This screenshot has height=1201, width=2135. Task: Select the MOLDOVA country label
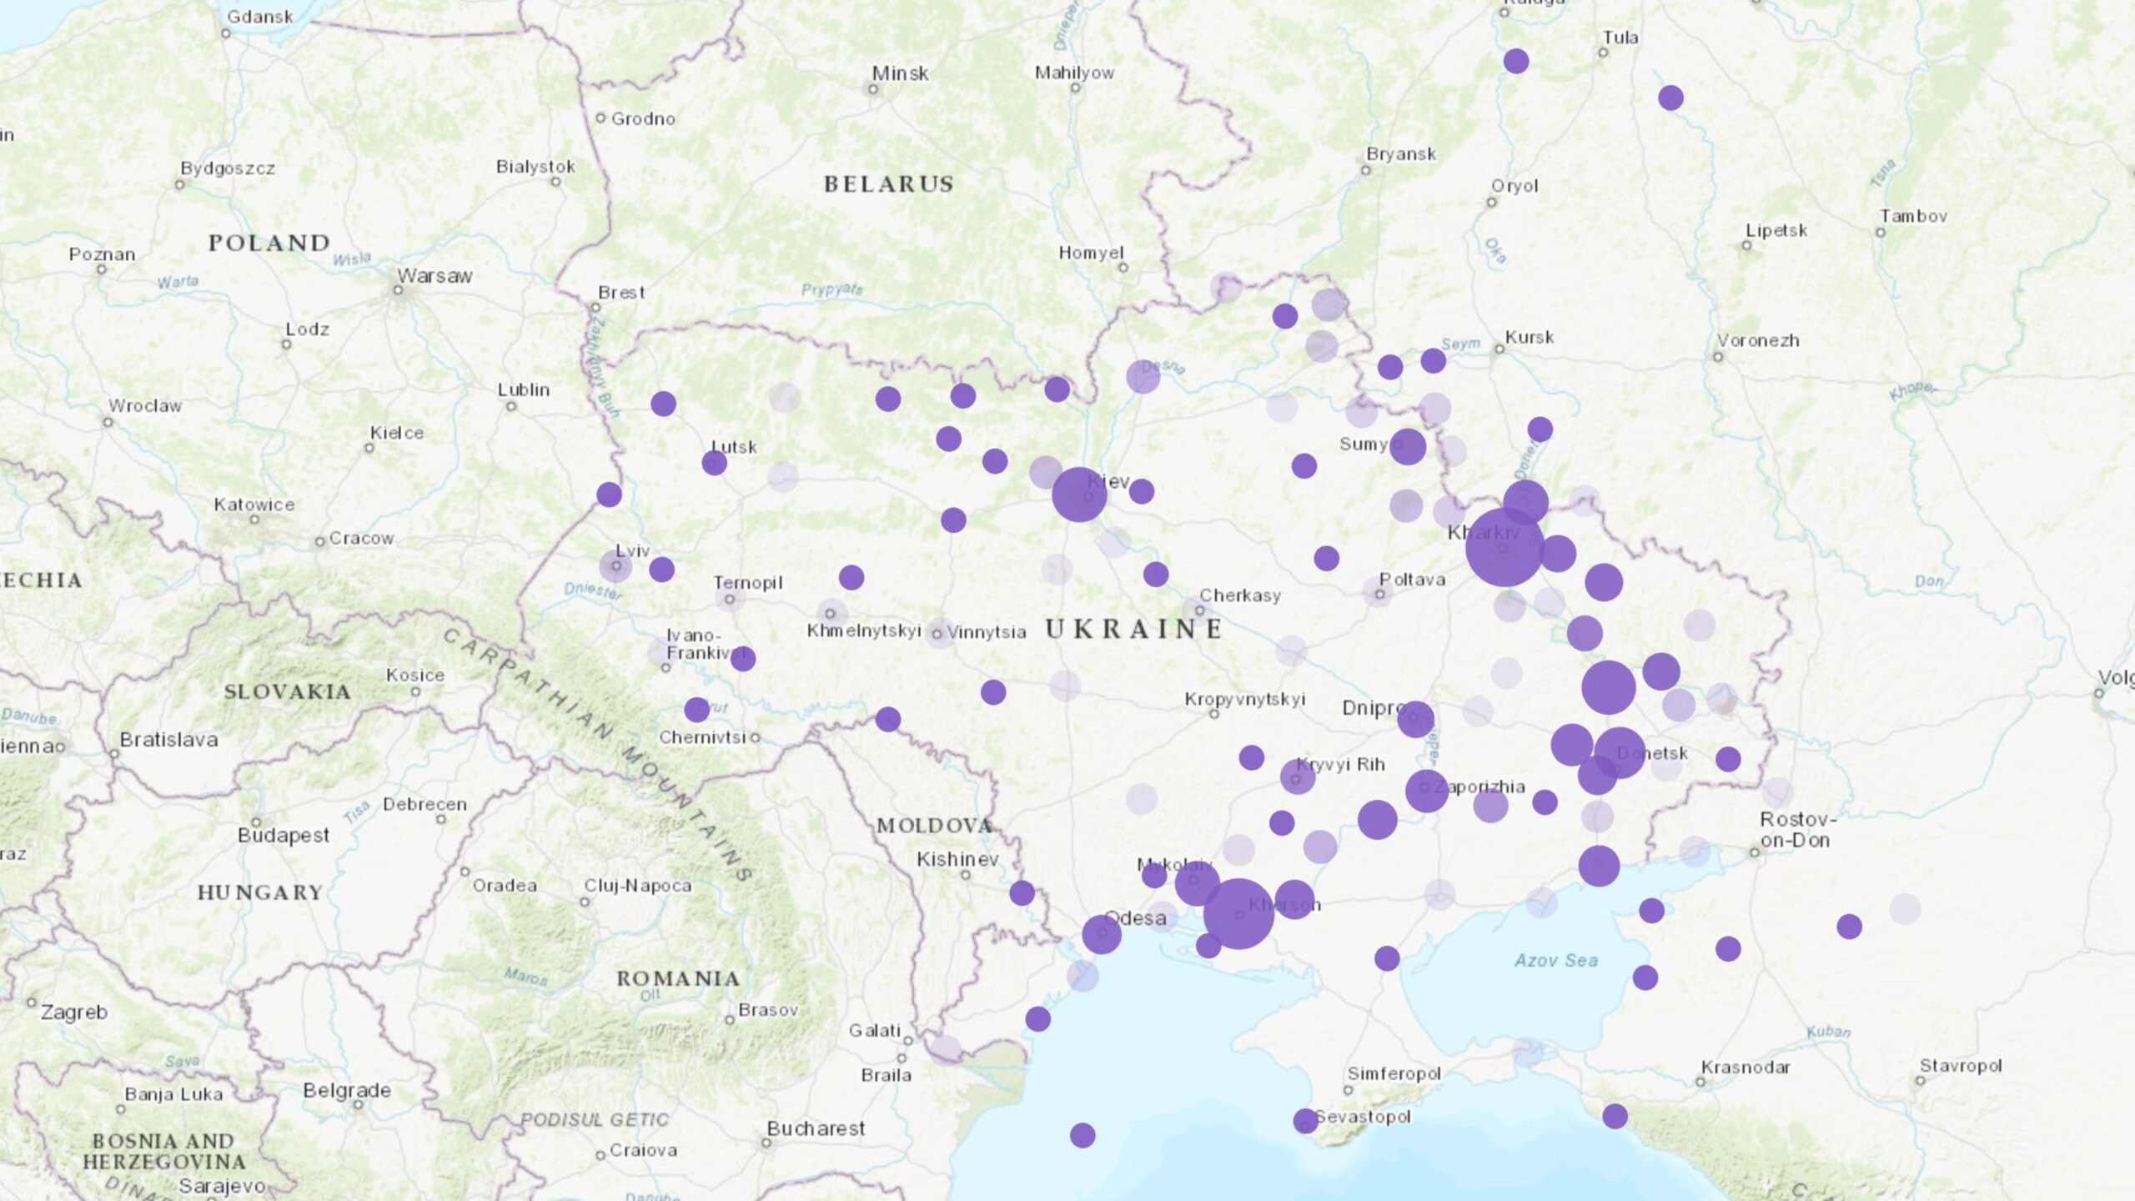[935, 826]
